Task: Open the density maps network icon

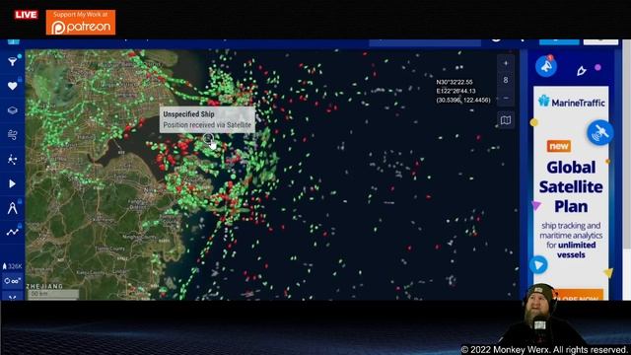Action: pos(13,160)
